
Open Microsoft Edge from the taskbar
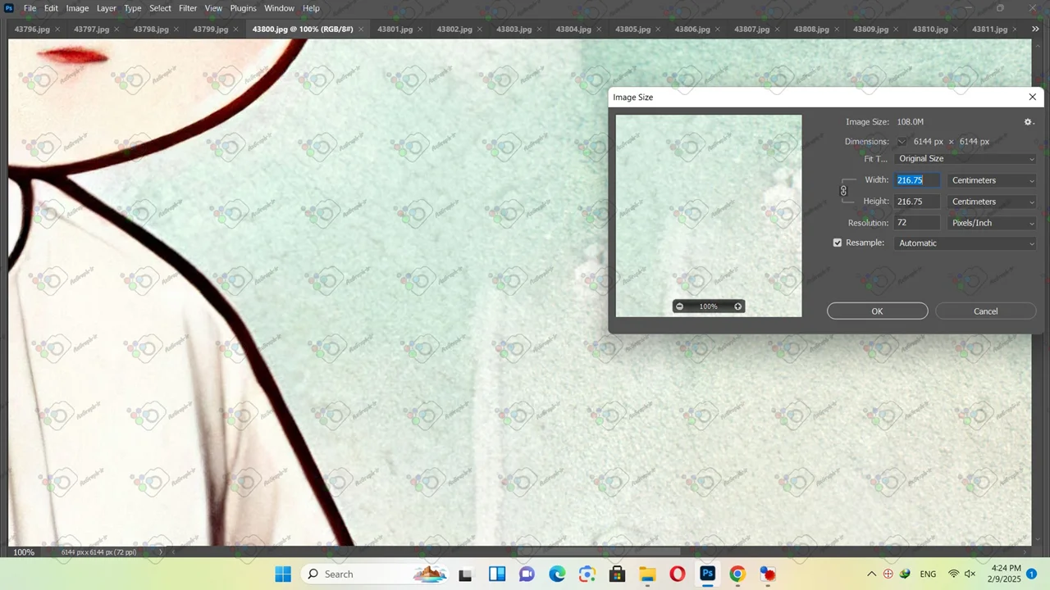coord(557,574)
